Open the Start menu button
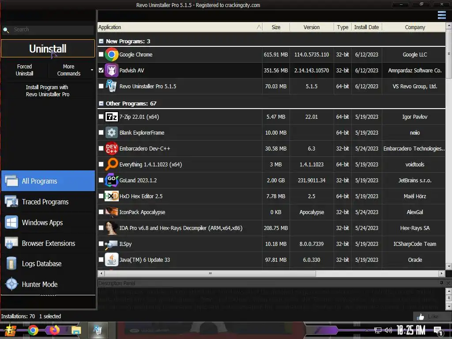The image size is (452, 339). 11,330
